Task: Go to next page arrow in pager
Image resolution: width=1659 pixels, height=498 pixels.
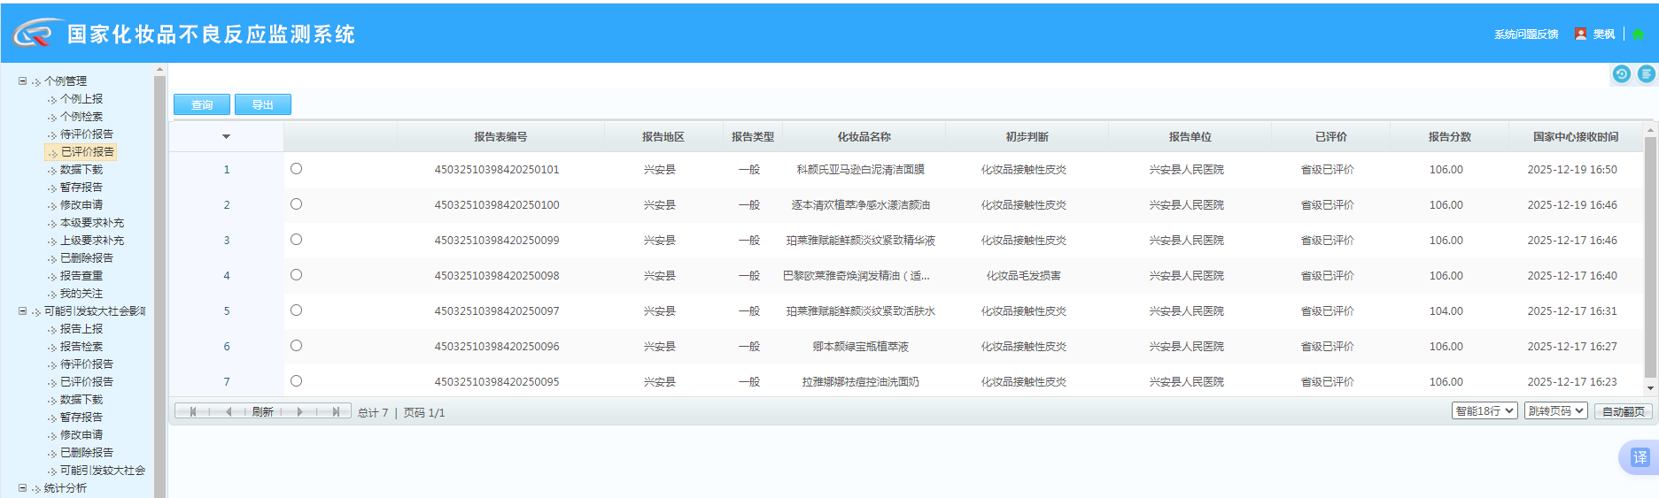Action: tap(300, 412)
